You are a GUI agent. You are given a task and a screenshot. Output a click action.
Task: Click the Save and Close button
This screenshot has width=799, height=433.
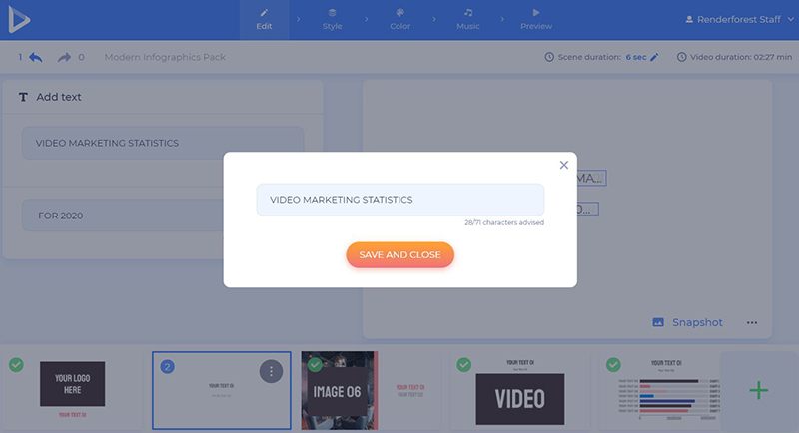click(399, 255)
